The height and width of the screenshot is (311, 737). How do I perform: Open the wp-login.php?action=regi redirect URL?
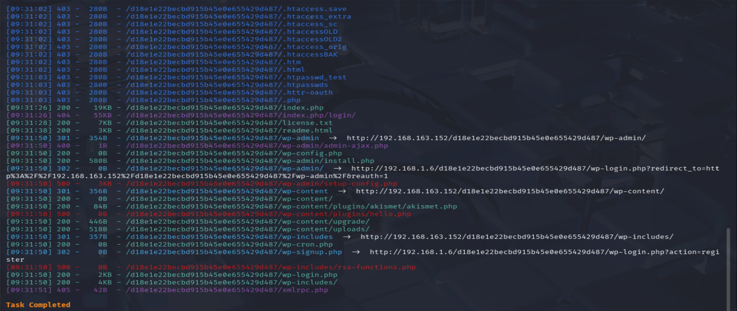point(545,252)
